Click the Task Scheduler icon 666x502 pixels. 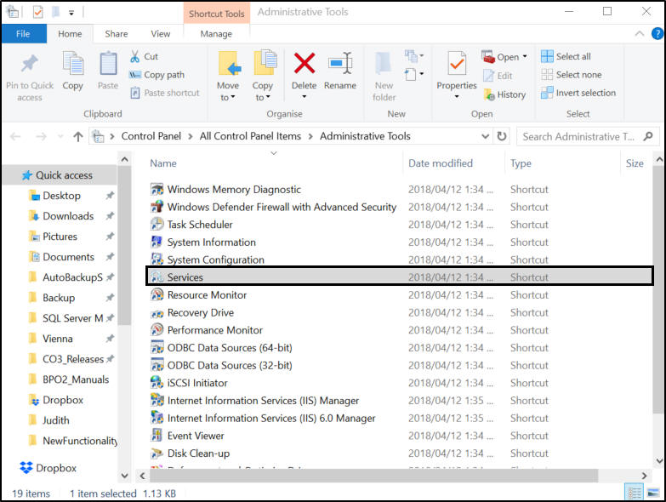tap(157, 225)
